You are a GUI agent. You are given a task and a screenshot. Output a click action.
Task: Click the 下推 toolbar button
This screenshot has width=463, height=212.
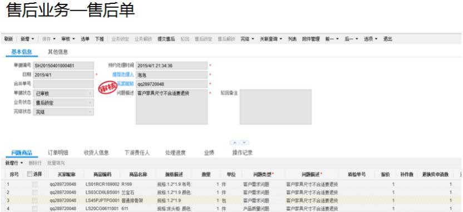(99, 39)
